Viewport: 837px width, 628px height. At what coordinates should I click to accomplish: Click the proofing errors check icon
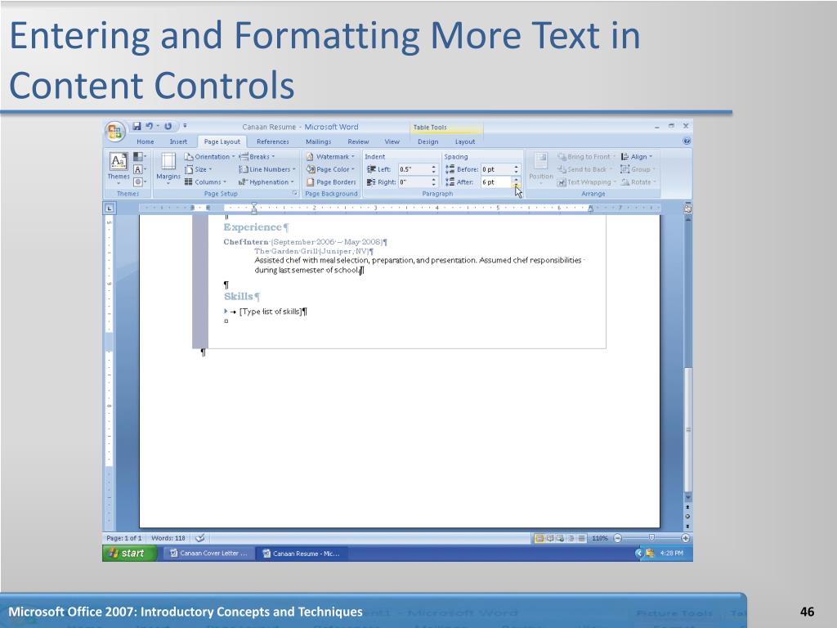coord(200,538)
